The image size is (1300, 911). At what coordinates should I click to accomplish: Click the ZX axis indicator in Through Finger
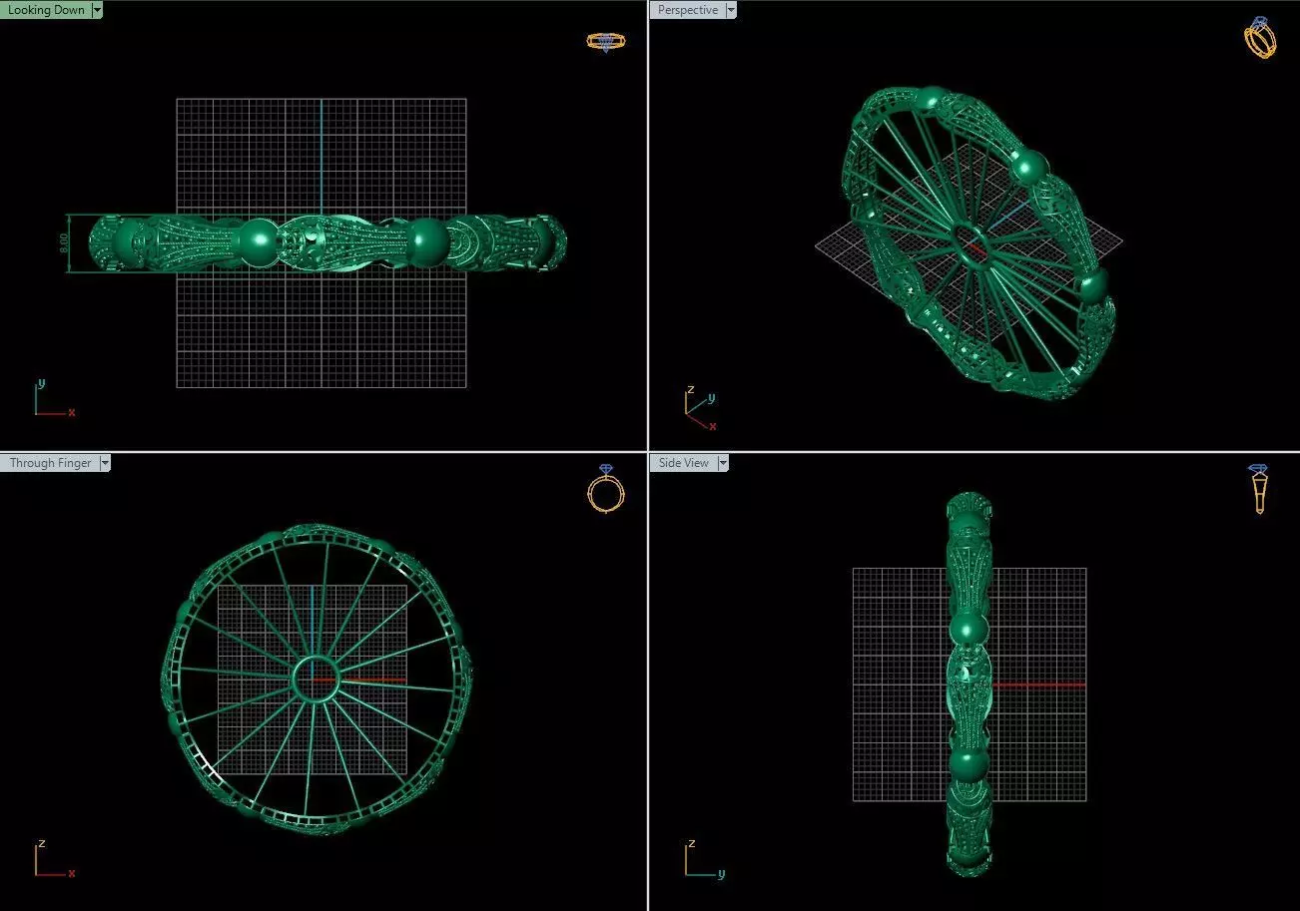pyautogui.click(x=54, y=858)
